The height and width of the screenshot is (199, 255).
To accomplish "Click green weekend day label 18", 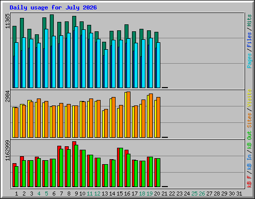I will (142, 194).
